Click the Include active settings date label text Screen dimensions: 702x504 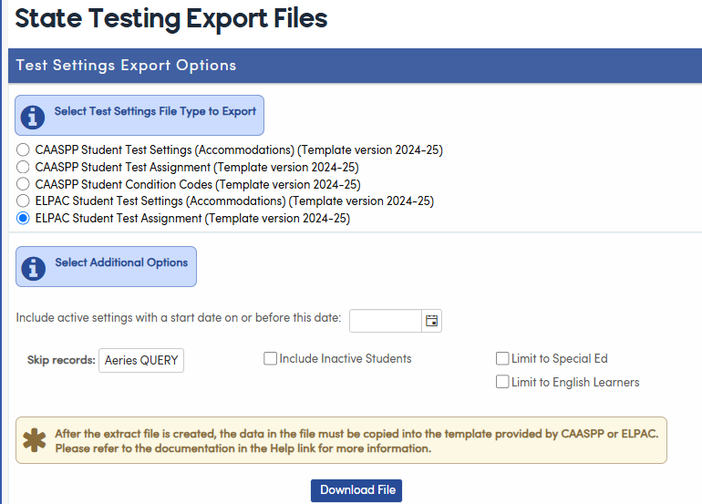(179, 318)
